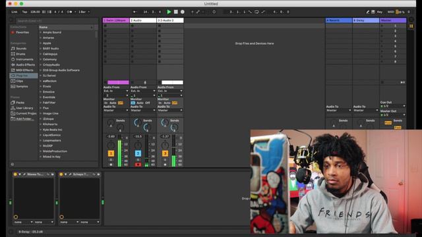Open User Library in Places
Viewport: 422px width, 237px height.
[24, 108]
